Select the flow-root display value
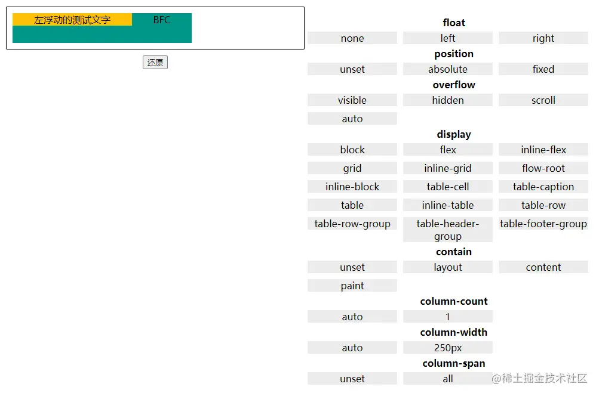 tap(543, 168)
